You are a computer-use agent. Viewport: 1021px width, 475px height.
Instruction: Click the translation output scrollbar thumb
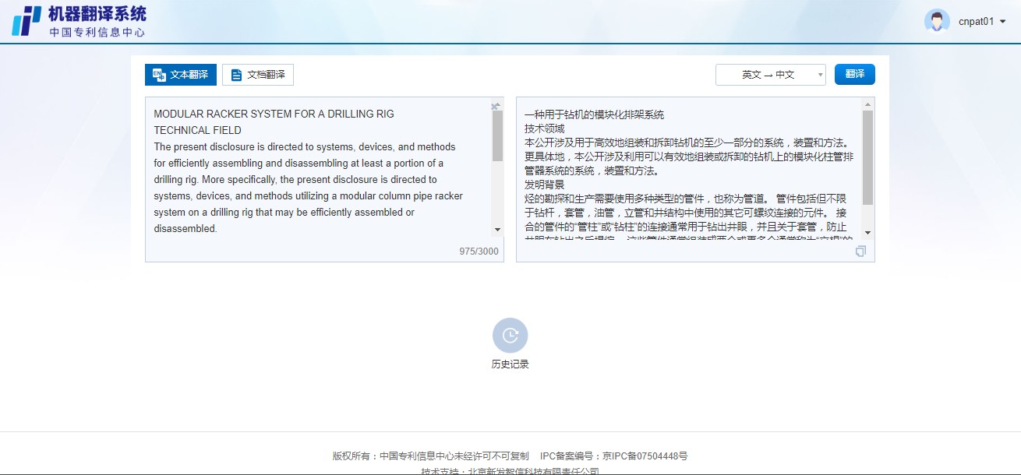point(867,157)
